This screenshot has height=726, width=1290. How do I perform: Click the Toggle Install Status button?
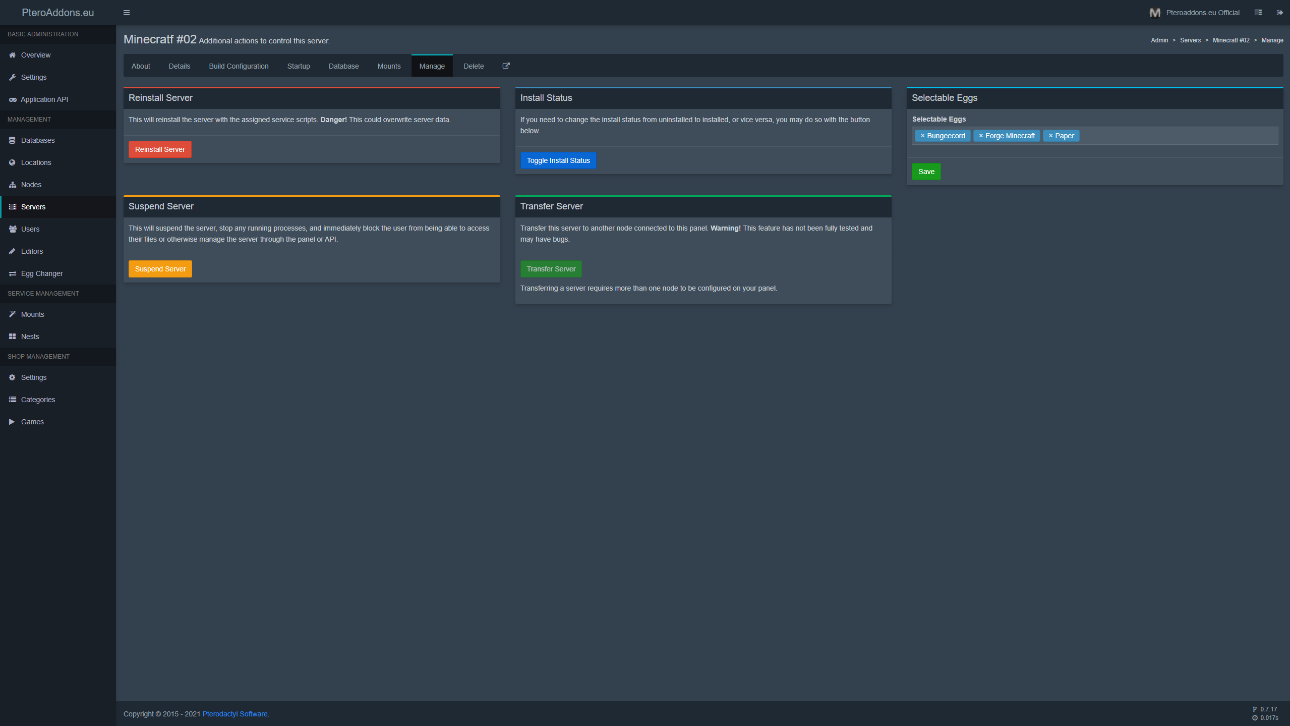tap(558, 160)
